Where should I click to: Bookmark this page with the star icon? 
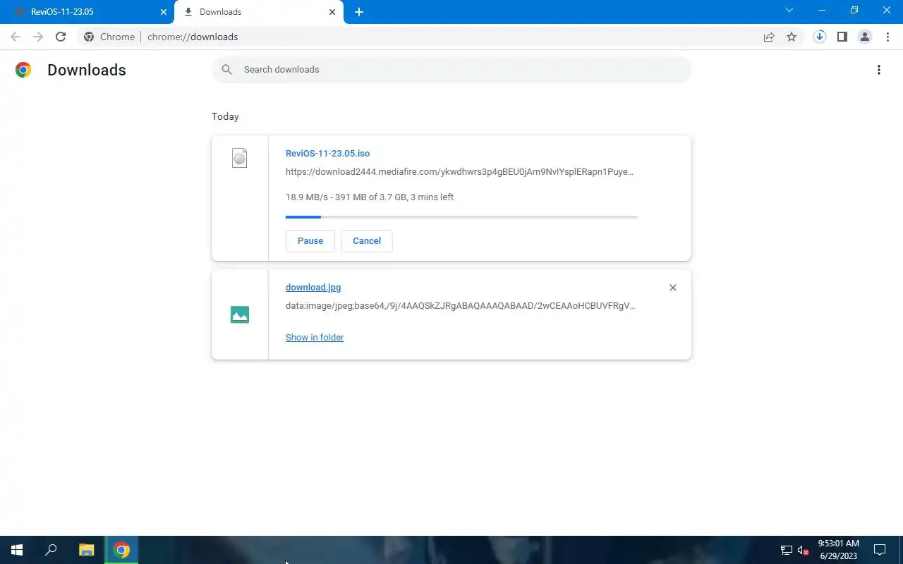click(x=792, y=37)
